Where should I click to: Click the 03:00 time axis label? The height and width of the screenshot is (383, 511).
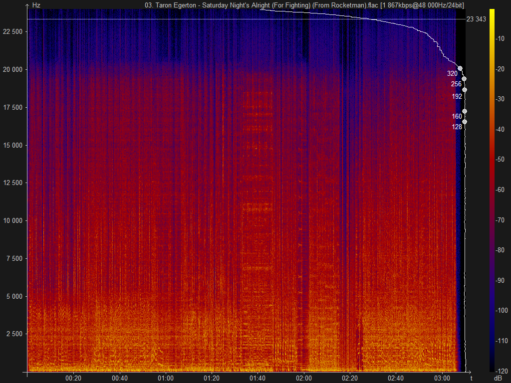[x=442, y=379]
